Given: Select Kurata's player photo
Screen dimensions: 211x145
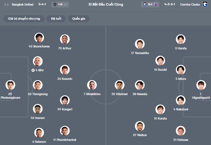Looking at the screenshot, I should (160, 110).
